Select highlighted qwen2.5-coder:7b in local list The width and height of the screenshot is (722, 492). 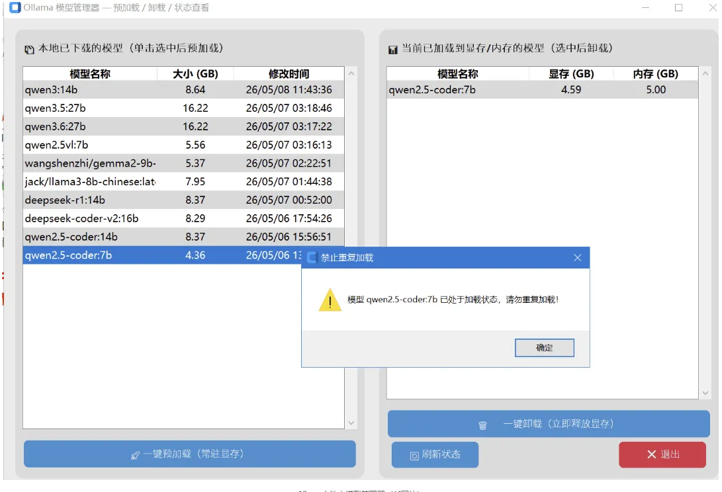tap(162, 255)
